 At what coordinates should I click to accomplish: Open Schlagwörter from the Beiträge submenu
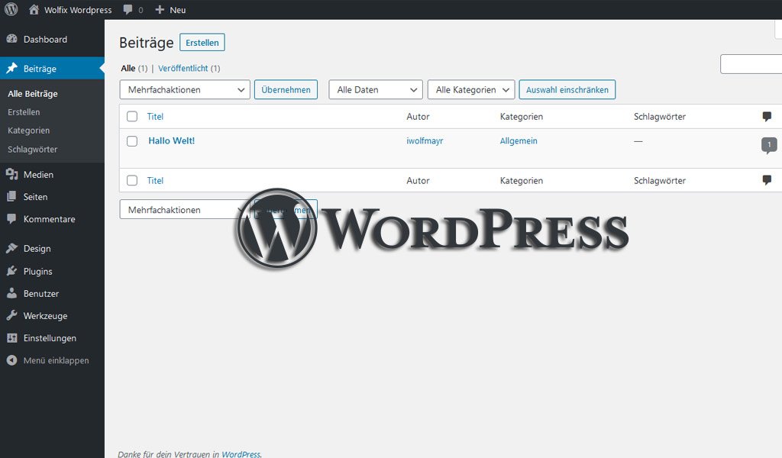pyautogui.click(x=34, y=149)
